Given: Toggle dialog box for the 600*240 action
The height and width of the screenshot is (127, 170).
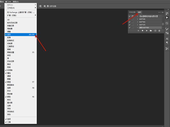Looking at the screenshot, I should pyautogui.click(x=133, y=19).
